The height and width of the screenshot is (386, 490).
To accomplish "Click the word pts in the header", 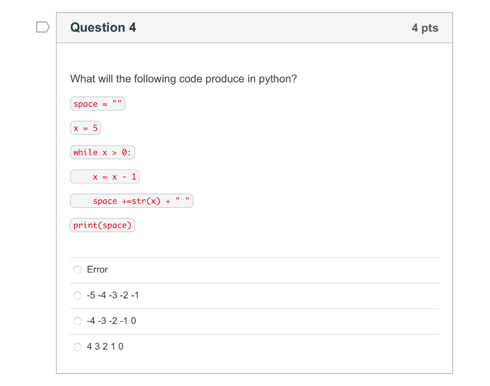I will (x=430, y=28).
